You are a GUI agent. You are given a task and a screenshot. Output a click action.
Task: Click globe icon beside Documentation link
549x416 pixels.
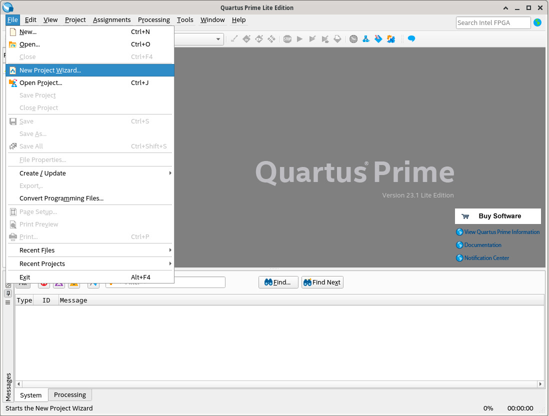click(459, 245)
